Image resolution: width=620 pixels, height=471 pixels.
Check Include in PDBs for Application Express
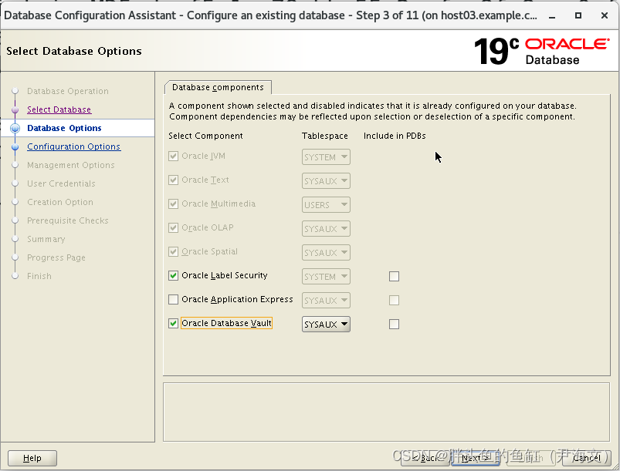pos(395,301)
